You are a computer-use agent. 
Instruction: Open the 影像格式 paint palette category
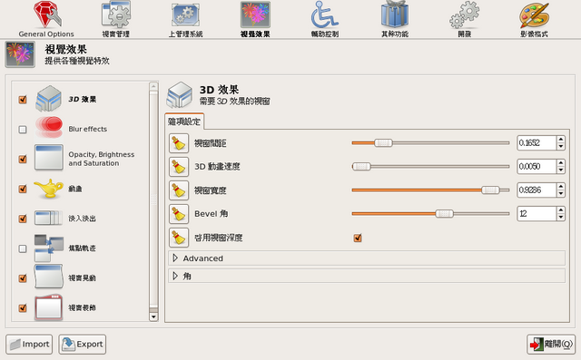[534, 19]
